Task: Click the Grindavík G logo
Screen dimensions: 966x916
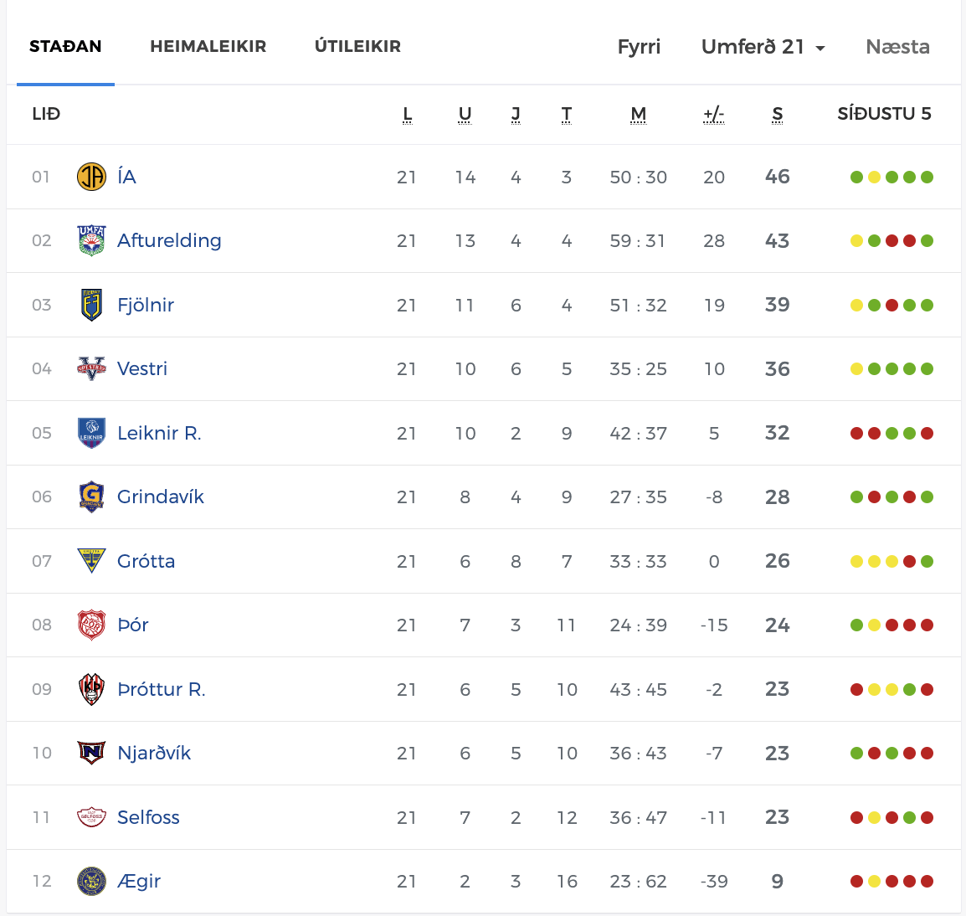Action: click(x=91, y=497)
